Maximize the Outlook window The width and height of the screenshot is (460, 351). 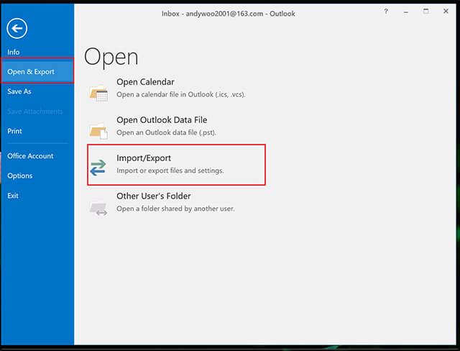click(x=426, y=12)
